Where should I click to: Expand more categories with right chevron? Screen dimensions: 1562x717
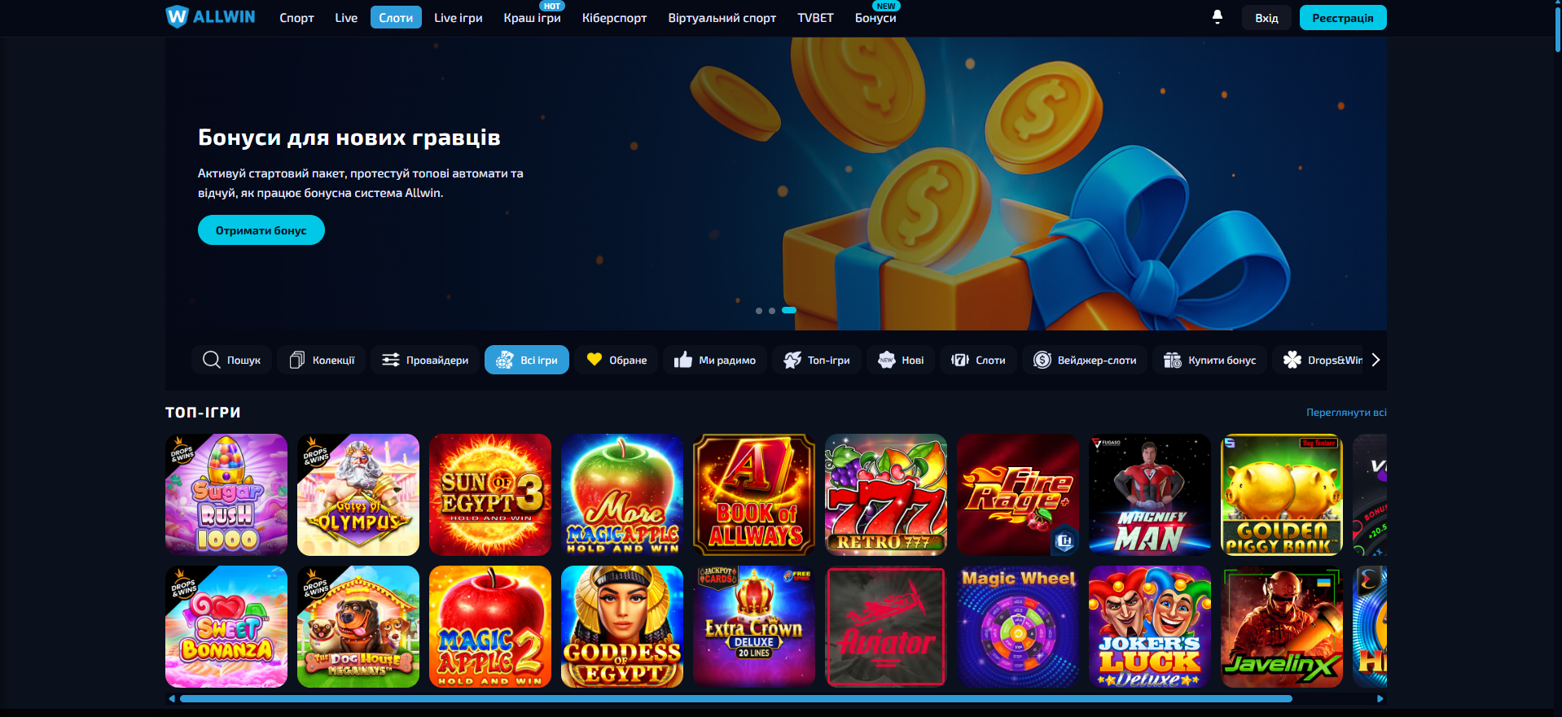click(x=1376, y=360)
